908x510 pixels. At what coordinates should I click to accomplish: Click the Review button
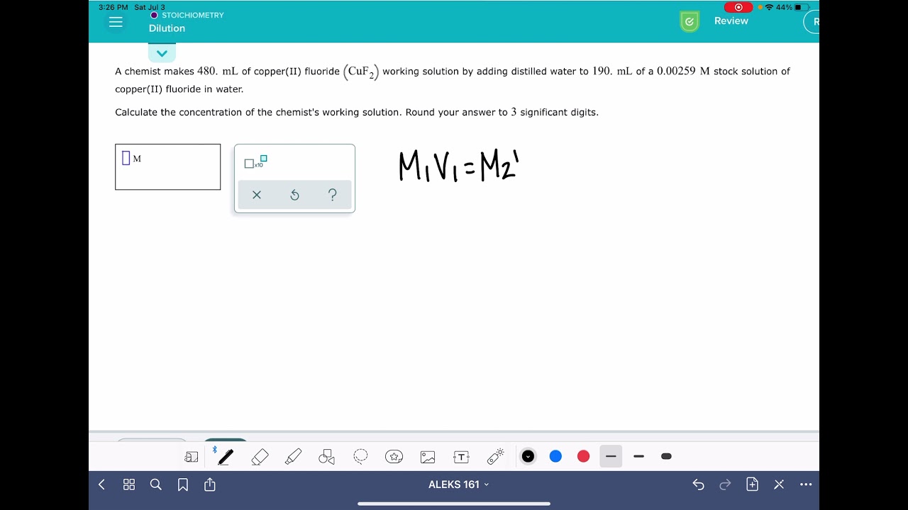(731, 21)
